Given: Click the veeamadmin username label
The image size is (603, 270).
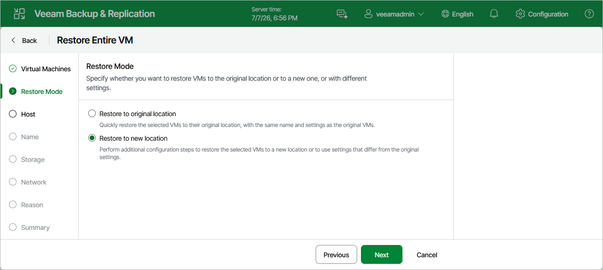Looking at the screenshot, I should tap(395, 14).
